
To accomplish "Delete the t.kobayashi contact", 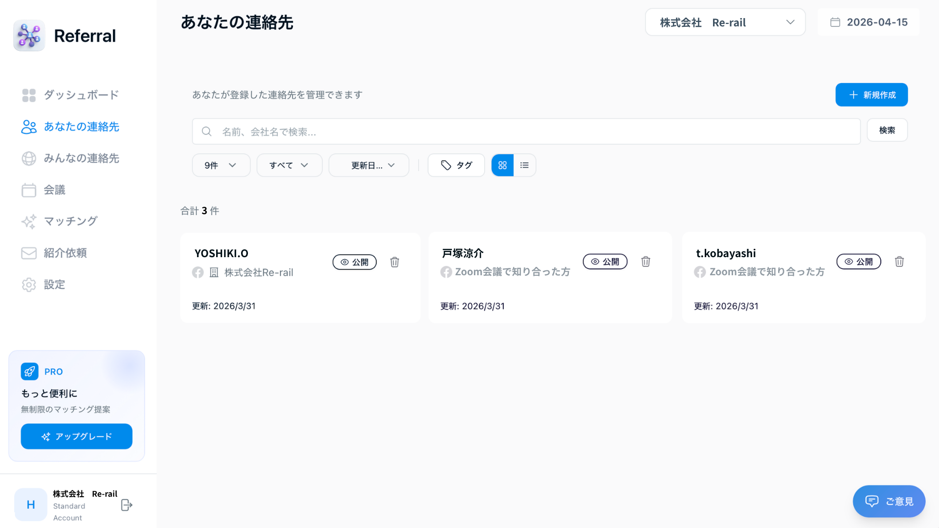I will pos(899,262).
